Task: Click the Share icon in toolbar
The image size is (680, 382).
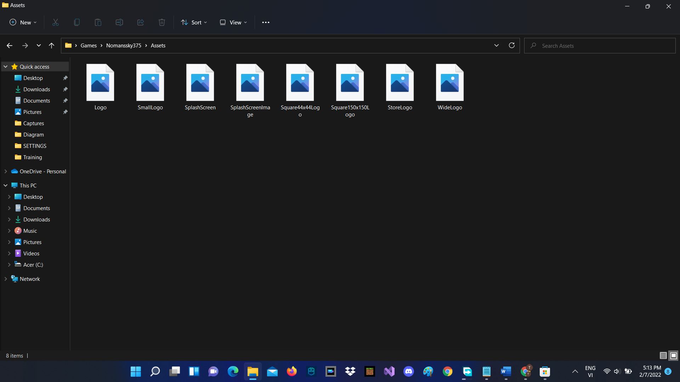Action: coord(141,22)
